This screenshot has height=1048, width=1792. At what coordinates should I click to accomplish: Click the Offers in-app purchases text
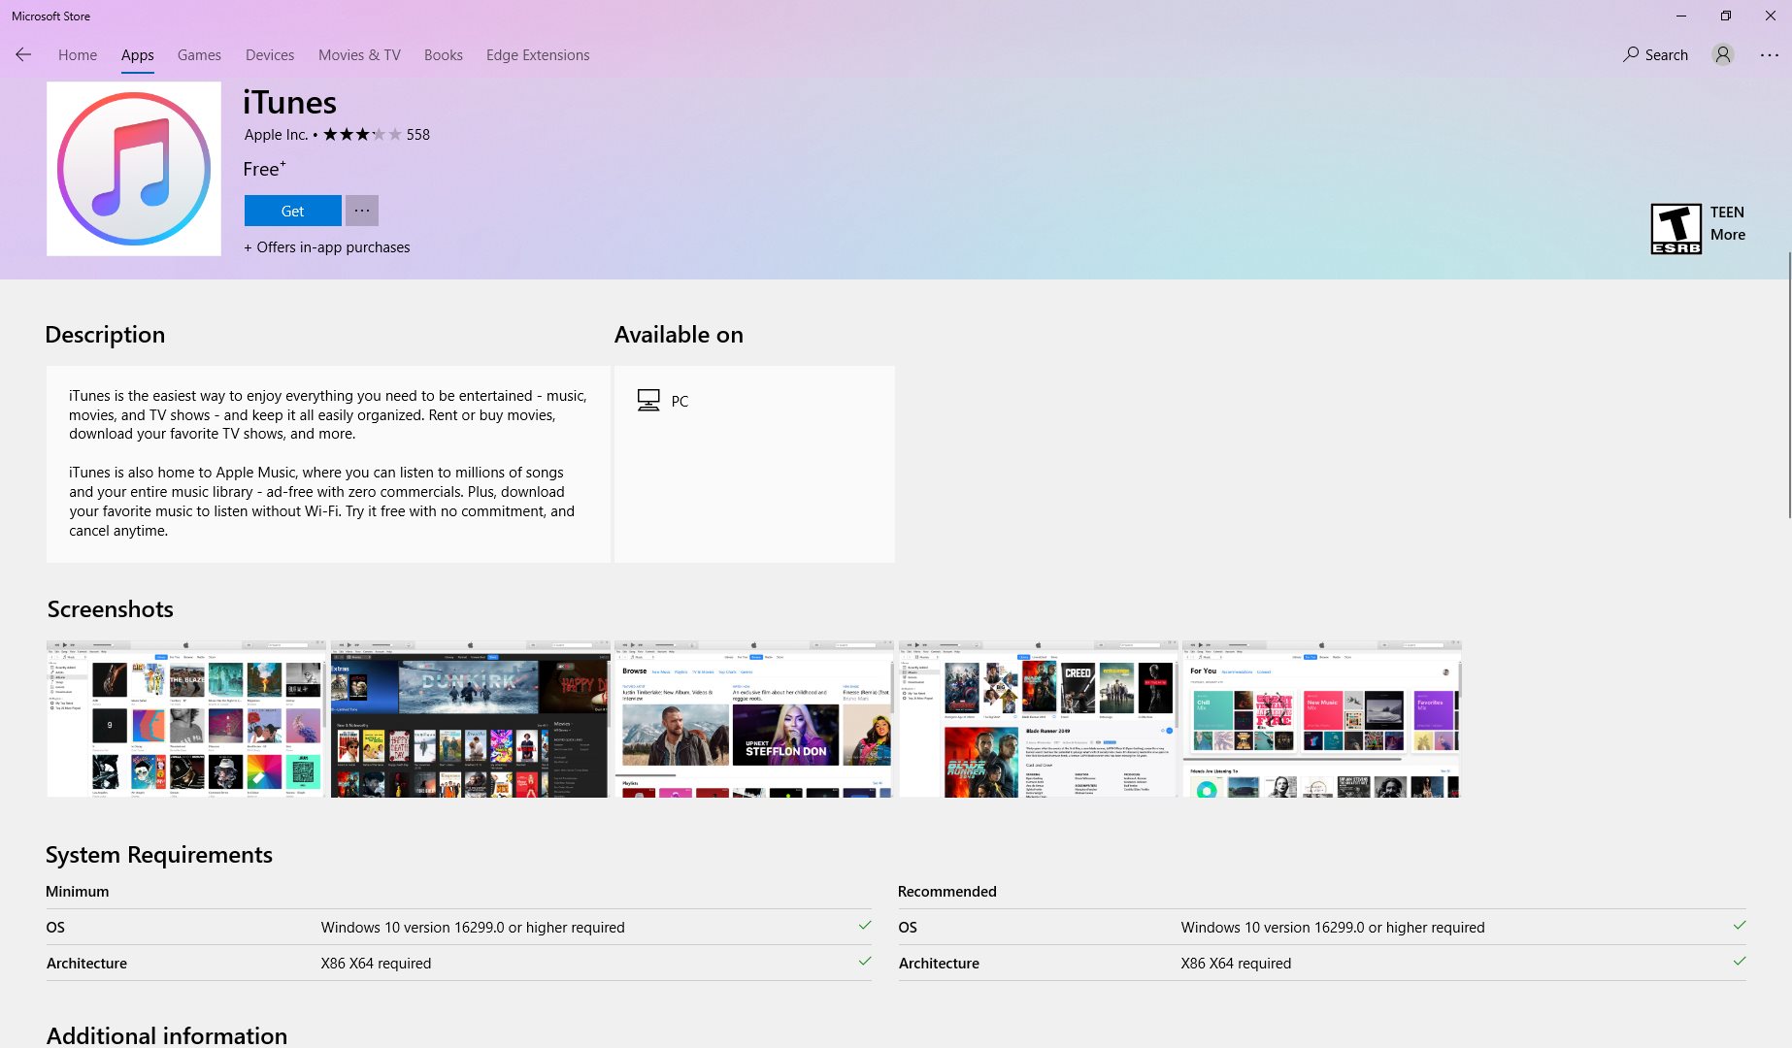click(x=327, y=247)
